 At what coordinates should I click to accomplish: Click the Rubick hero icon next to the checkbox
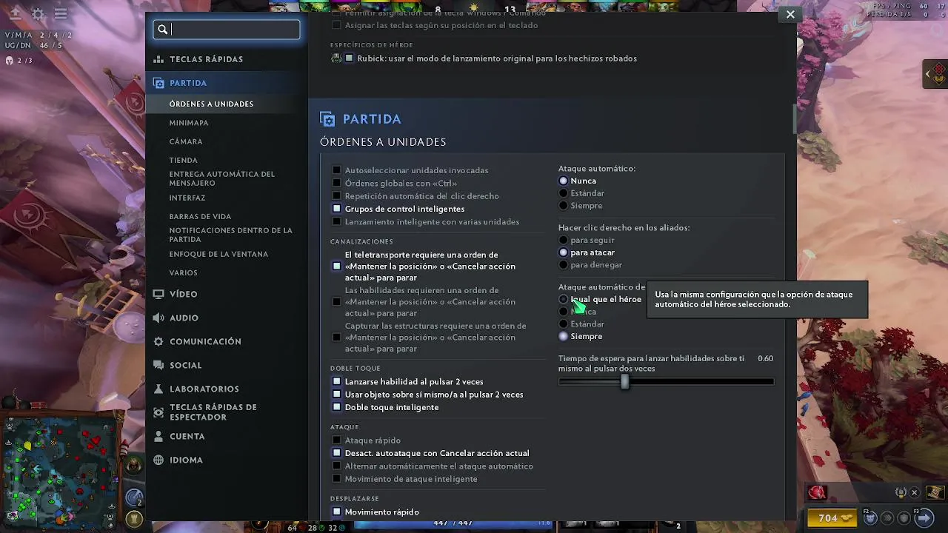pyautogui.click(x=336, y=58)
